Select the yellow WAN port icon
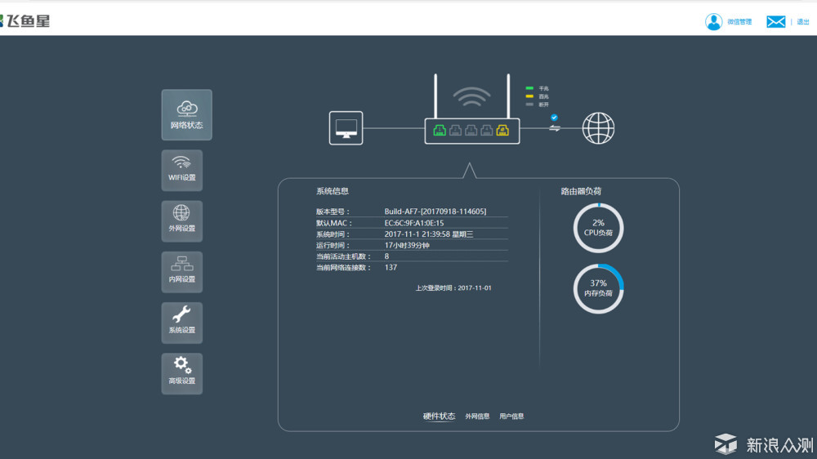The width and height of the screenshot is (817, 459). point(502,130)
